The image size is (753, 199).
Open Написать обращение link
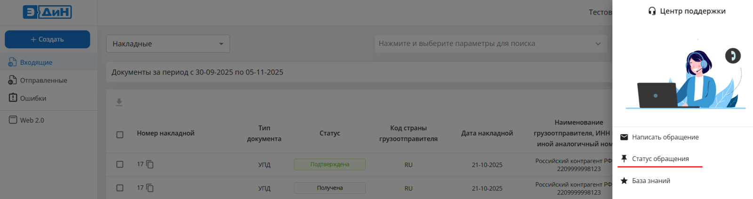pos(665,137)
